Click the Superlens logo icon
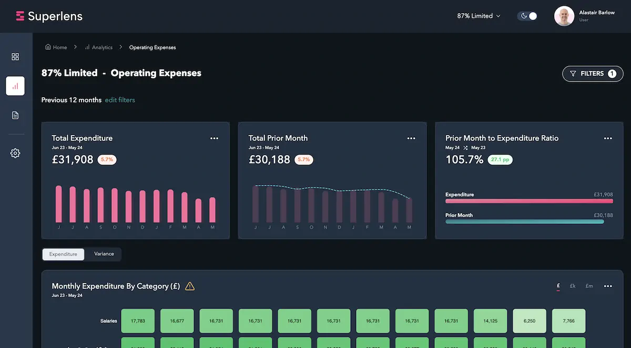The width and height of the screenshot is (631, 348). click(x=21, y=16)
